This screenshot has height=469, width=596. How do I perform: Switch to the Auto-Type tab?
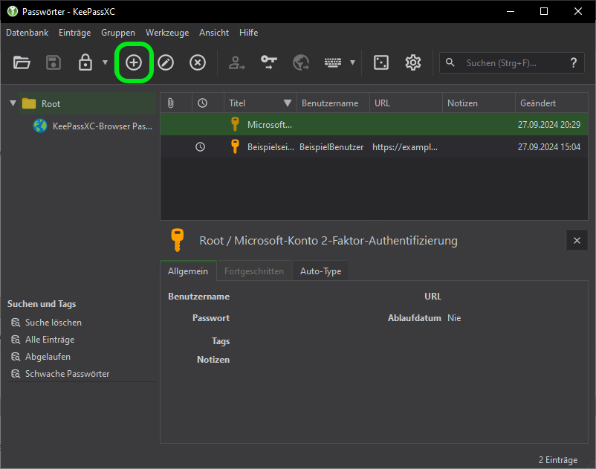pos(320,271)
